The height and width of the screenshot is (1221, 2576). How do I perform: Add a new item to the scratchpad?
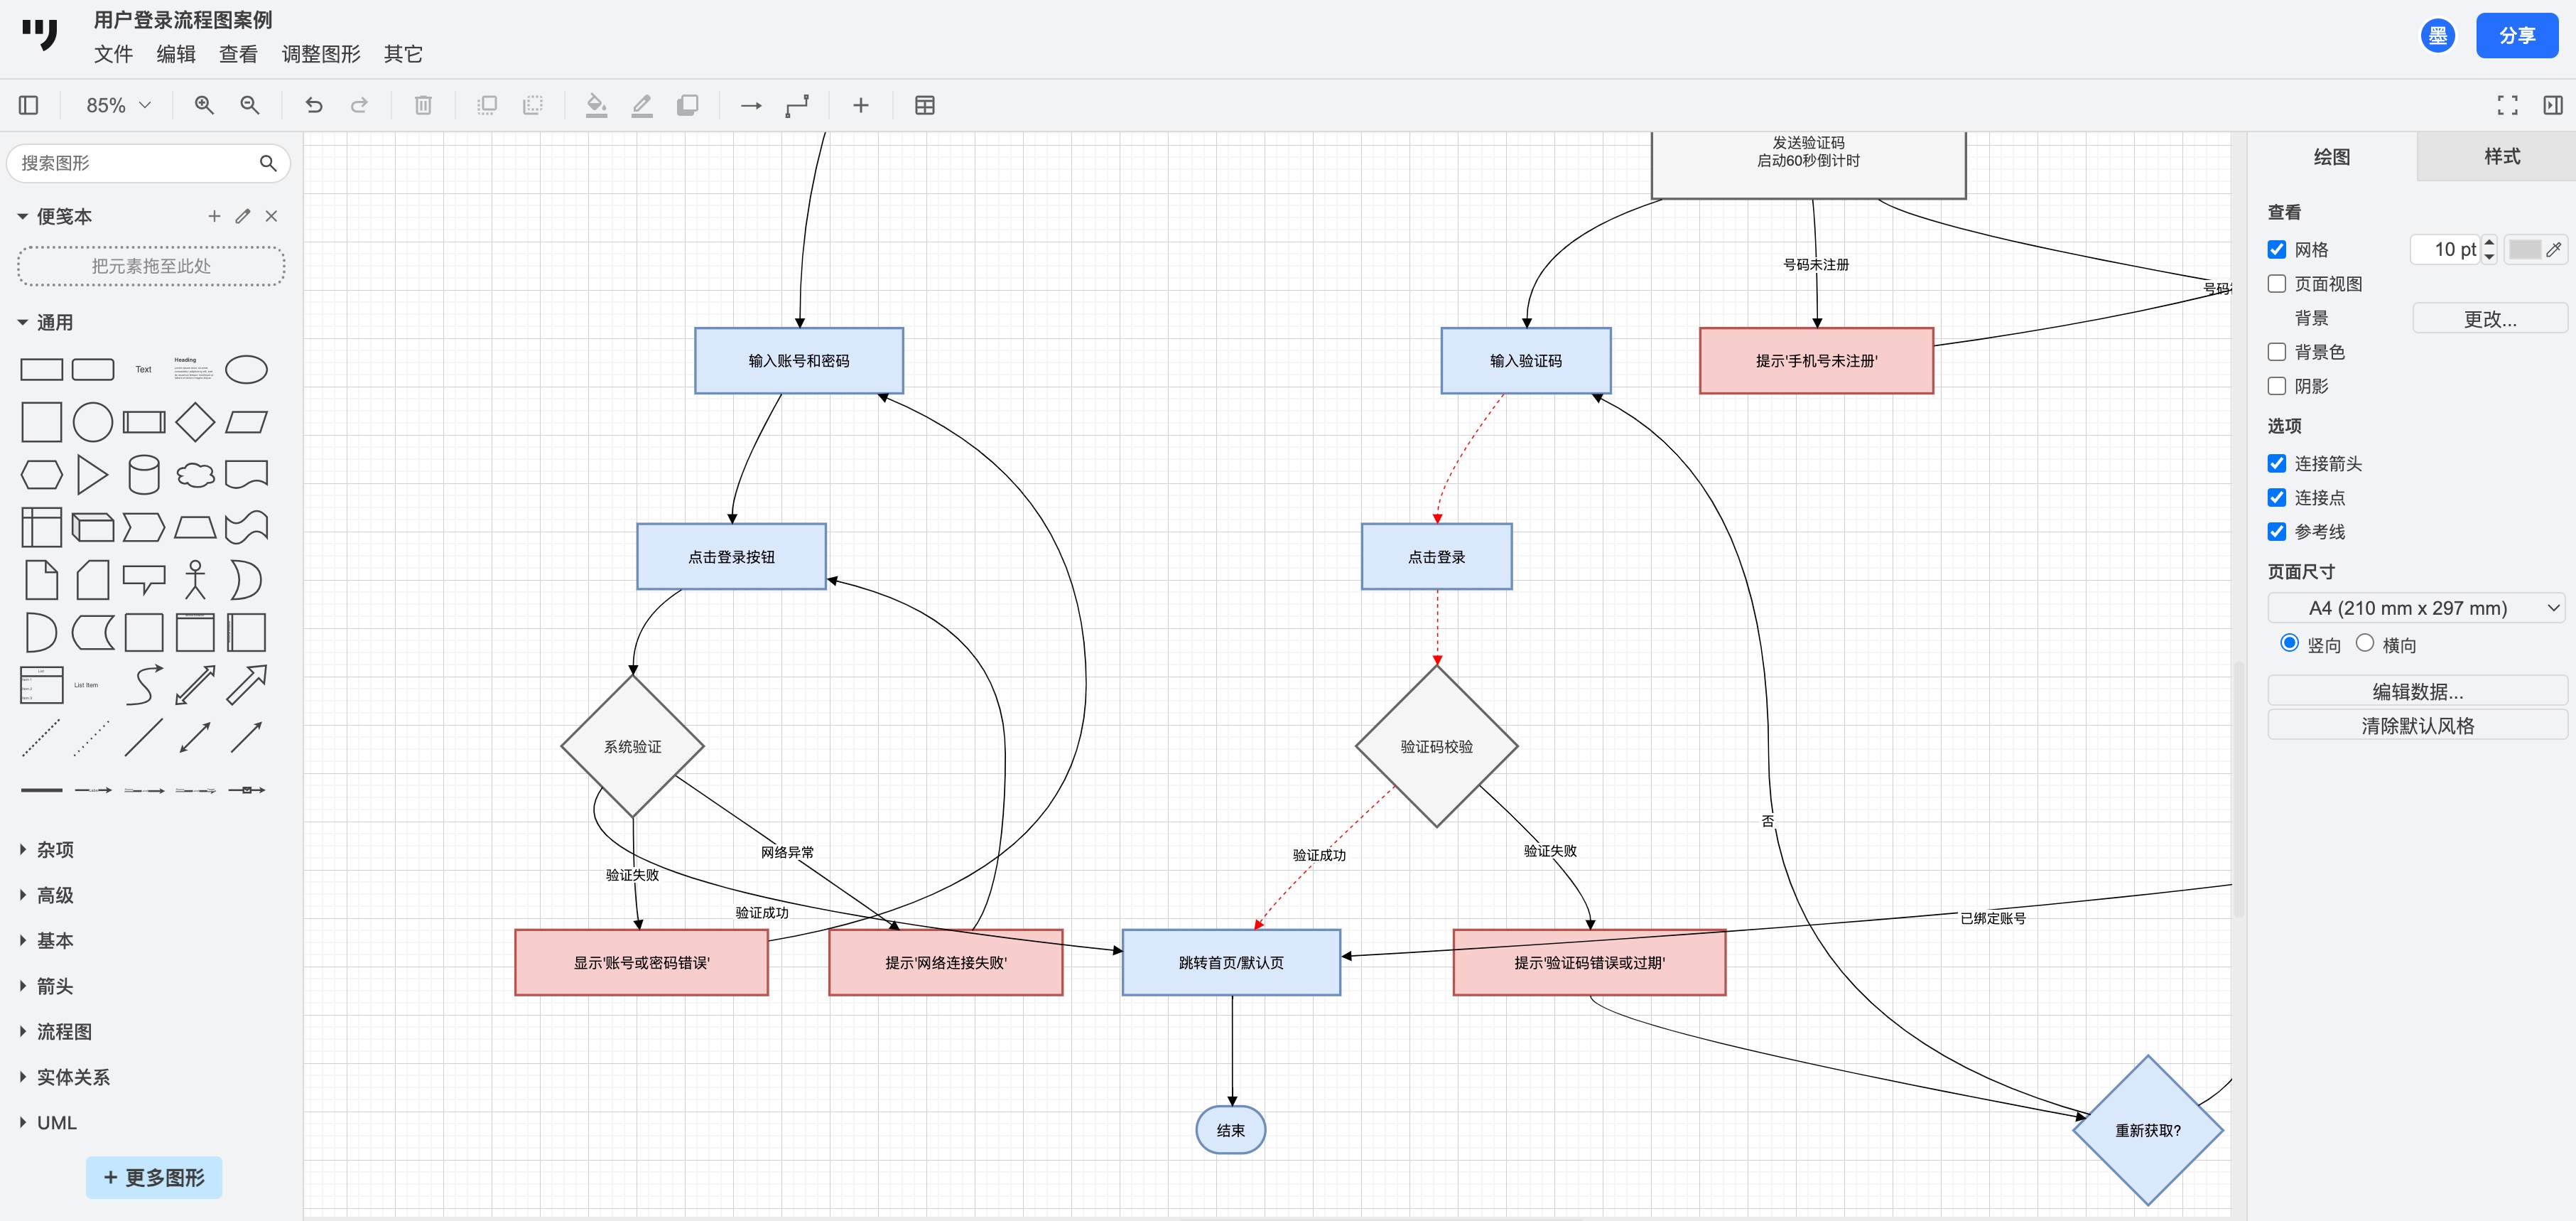214,216
